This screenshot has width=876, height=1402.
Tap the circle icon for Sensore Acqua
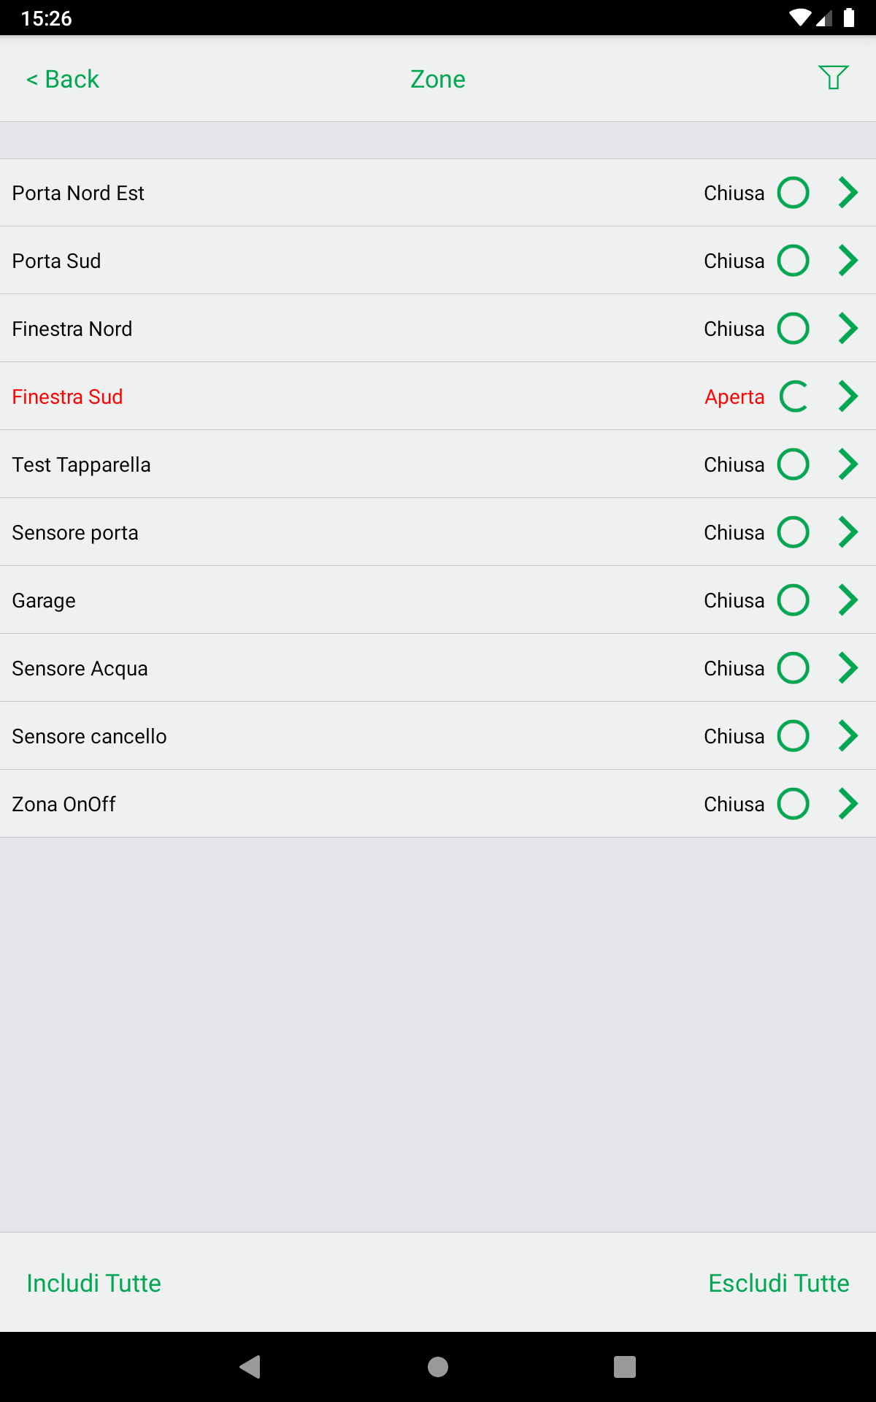[x=793, y=668]
